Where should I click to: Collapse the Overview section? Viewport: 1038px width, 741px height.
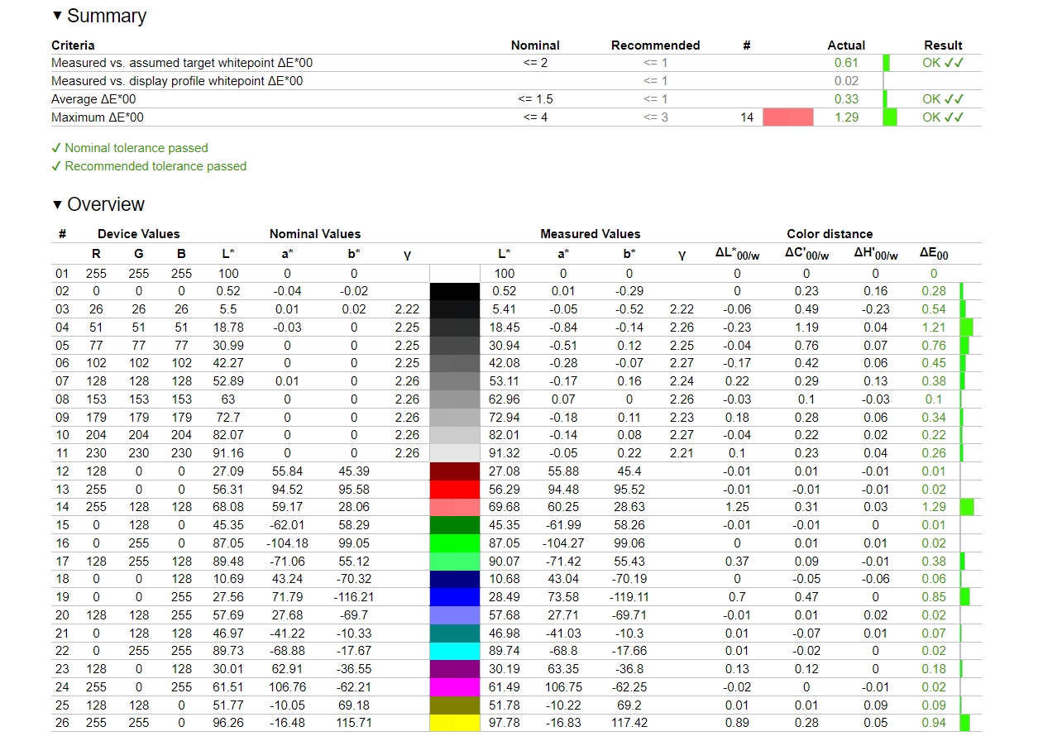coord(57,204)
